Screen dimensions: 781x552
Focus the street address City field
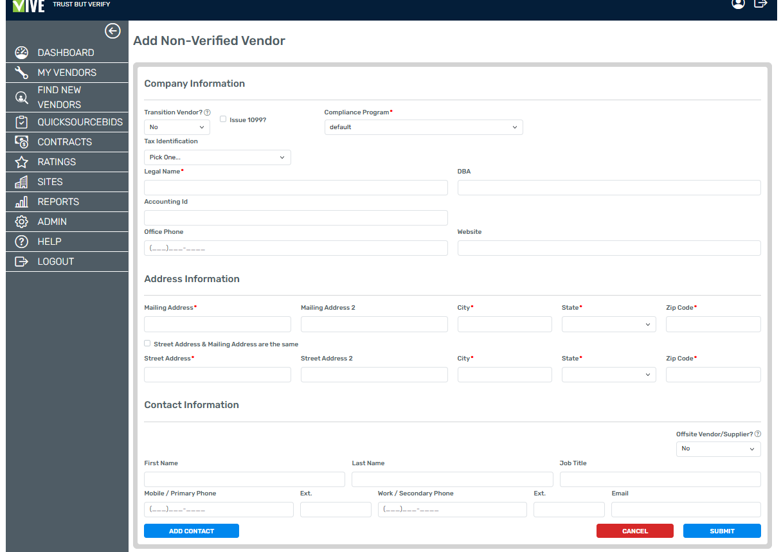pos(505,375)
